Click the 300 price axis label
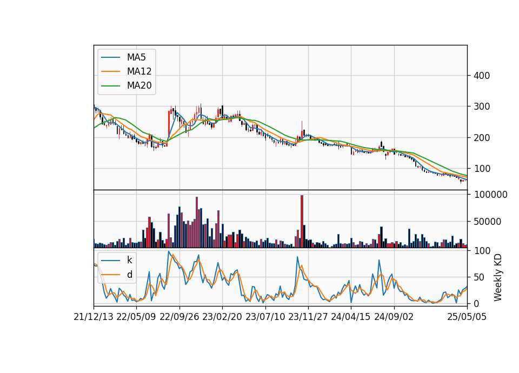519x373 pixels. (x=482, y=106)
